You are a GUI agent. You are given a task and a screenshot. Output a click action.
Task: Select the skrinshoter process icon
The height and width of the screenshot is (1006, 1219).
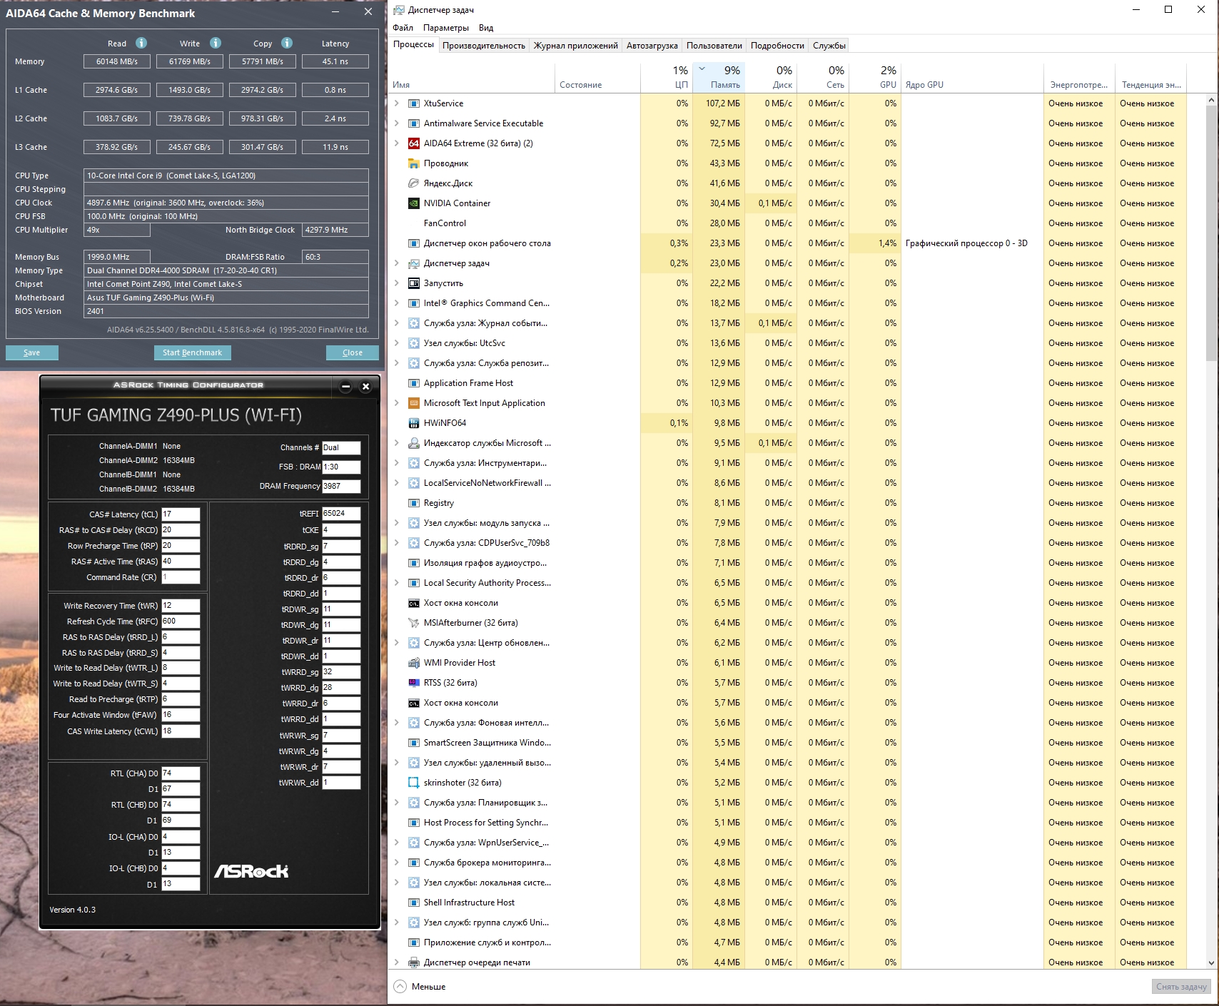(x=413, y=783)
